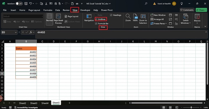This screenshot has height=109, width=209.
Task: Add a new sheet with plus button
Action: [x=69, y=103]
